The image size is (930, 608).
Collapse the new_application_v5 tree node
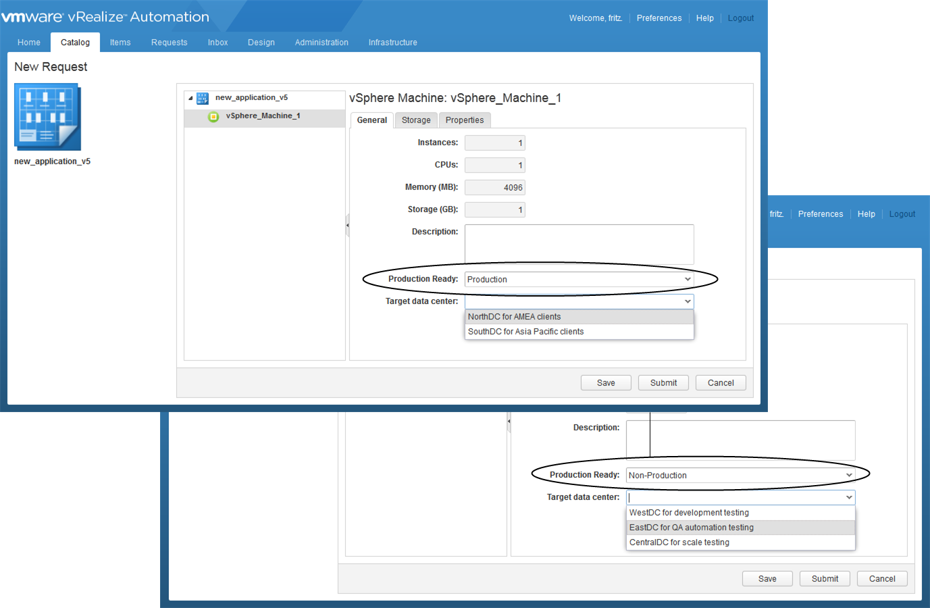(190, 98)
